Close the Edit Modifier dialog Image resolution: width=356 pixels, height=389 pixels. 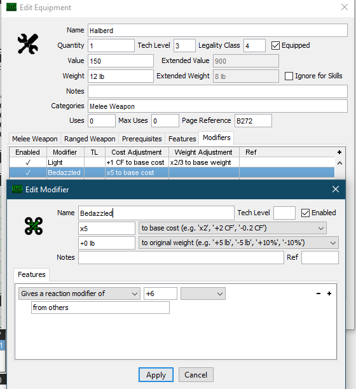click(x=336, y=189)
